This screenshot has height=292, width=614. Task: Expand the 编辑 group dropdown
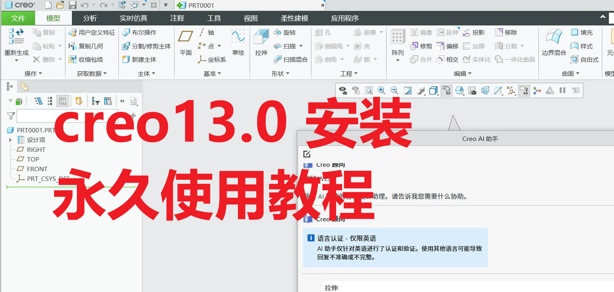point(463,74)
